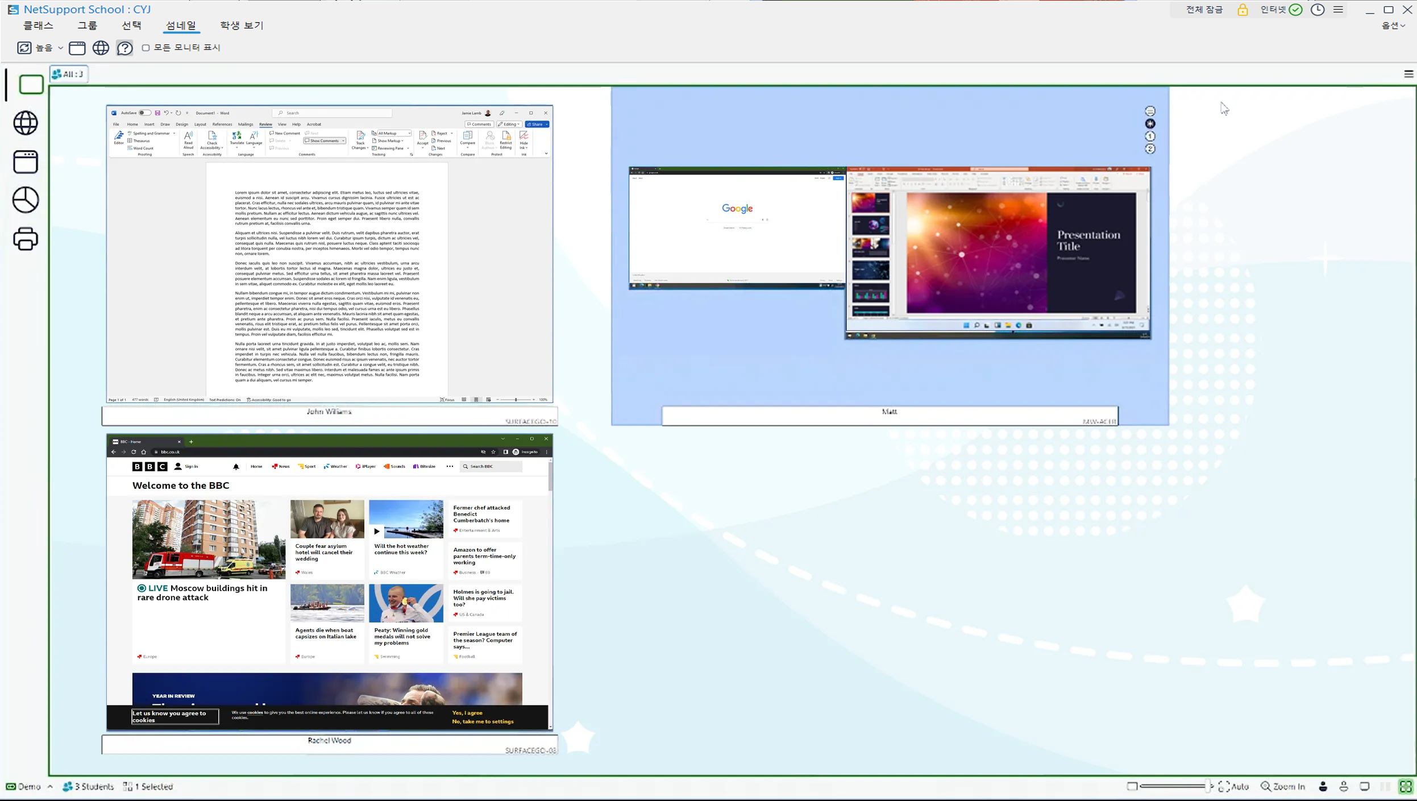Screen dimensions: 1417x801
Task: Open the 클래스 menu tab
Action: point(38,26)
